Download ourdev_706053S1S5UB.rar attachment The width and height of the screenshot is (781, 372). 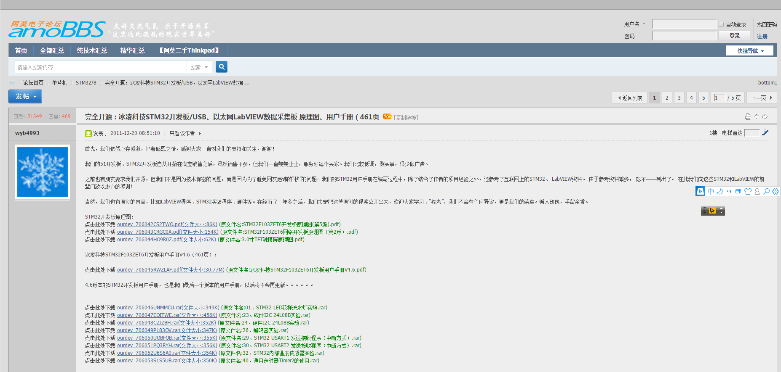tap(167, 361)
